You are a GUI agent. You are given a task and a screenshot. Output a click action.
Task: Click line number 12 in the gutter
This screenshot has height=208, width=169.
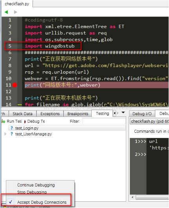(8, 92)
